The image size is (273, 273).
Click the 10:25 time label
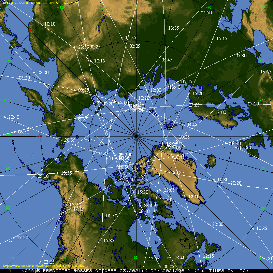pyautogui.click(x=184, y=137)
